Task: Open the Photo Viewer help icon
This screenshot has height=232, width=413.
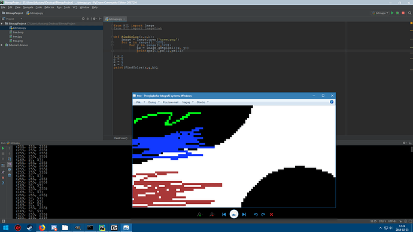Action: [x=332, y=102]
